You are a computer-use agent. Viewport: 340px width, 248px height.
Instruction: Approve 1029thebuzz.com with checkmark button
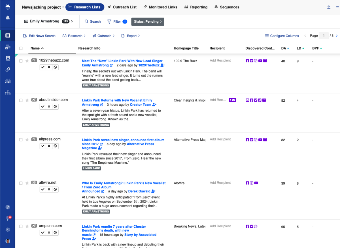click(43, 67)
